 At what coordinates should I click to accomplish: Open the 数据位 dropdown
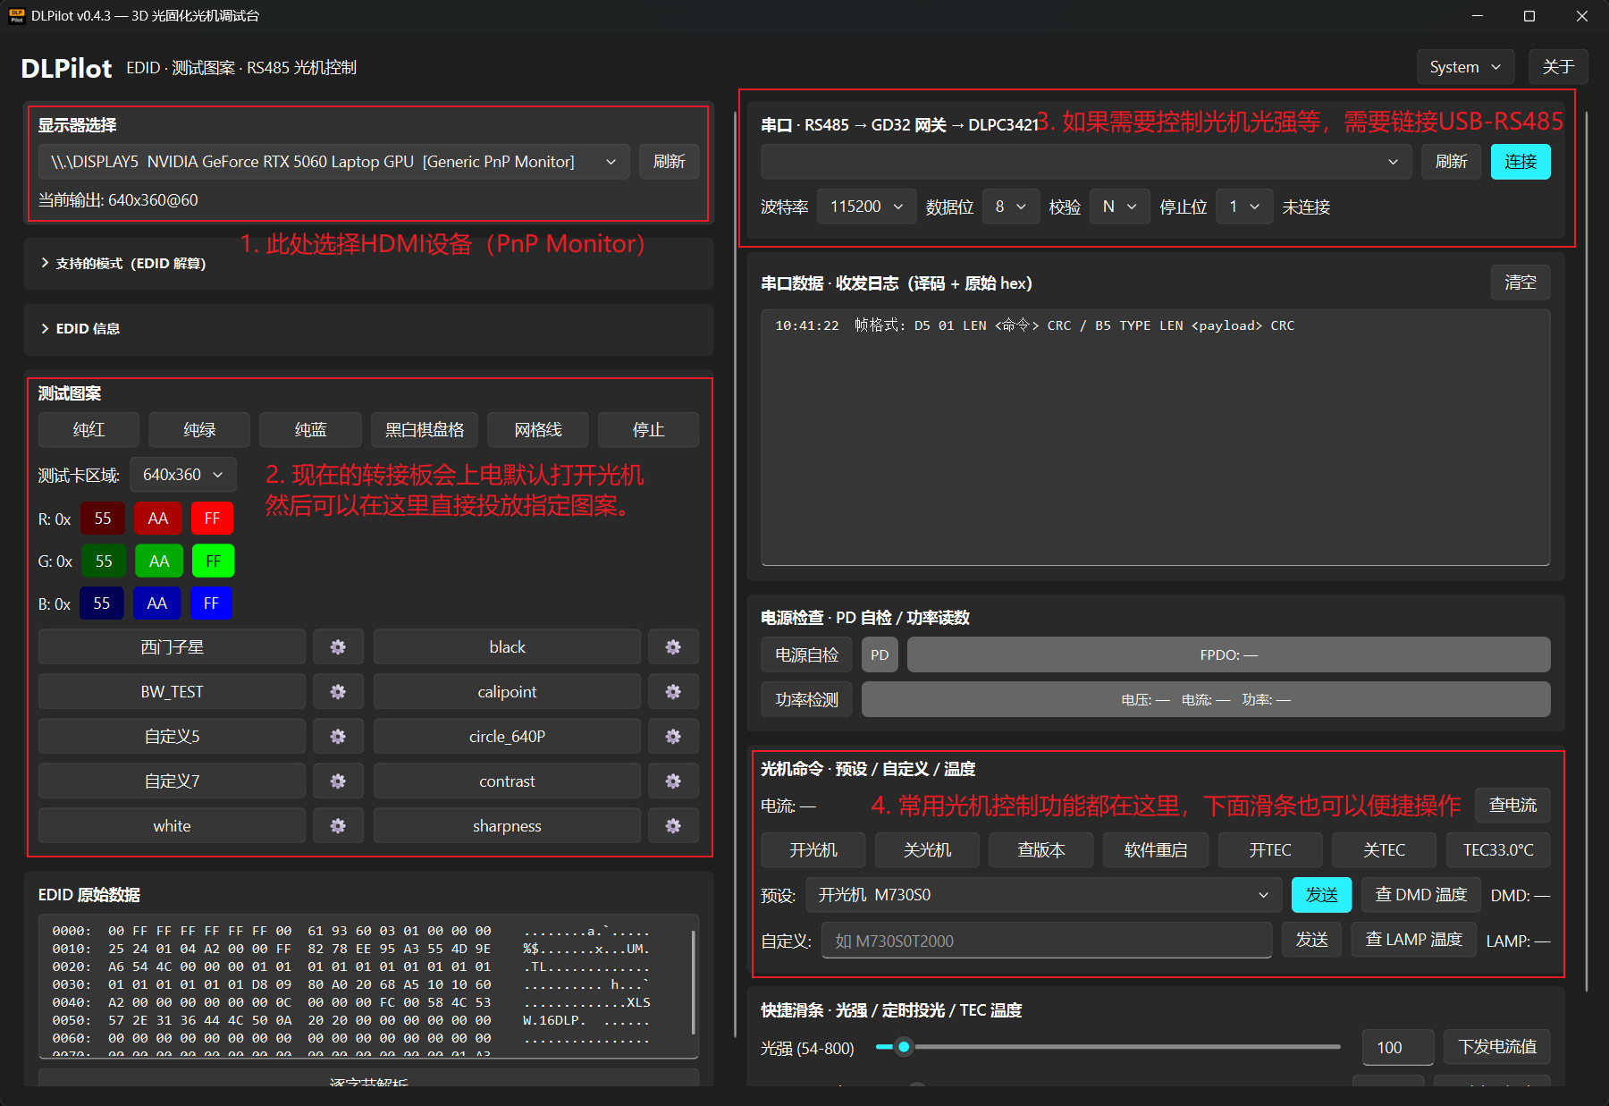tap(1010, 207)
